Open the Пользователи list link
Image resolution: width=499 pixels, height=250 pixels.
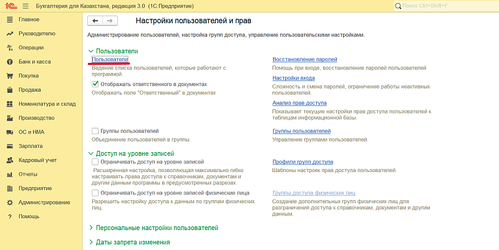110,59
